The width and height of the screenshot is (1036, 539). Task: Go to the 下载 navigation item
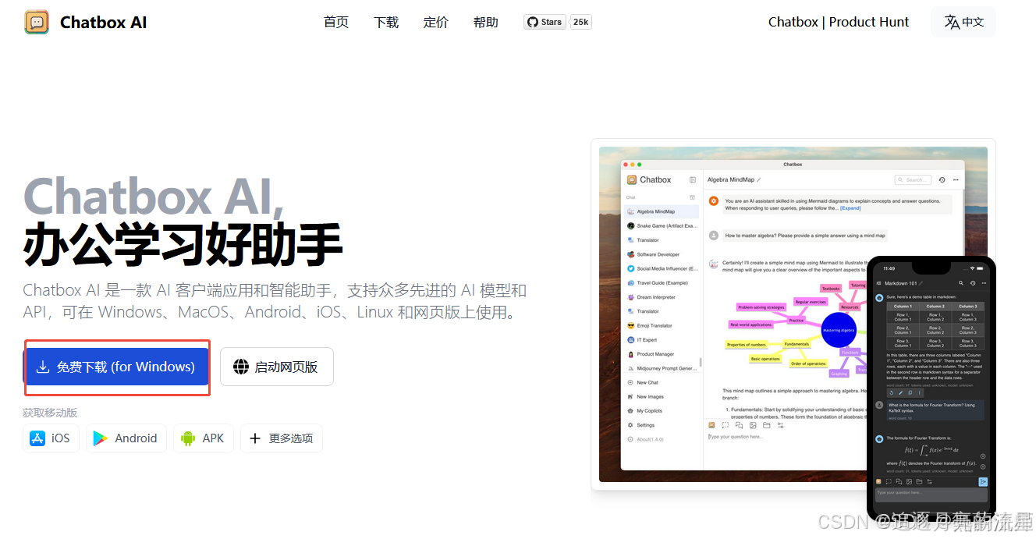tap(386, 22)
